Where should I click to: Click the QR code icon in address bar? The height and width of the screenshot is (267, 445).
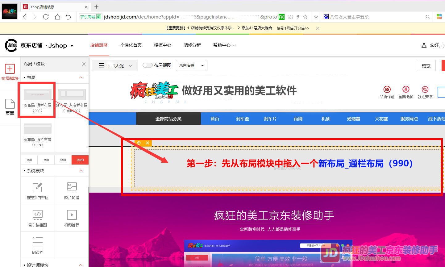point(290,17)
